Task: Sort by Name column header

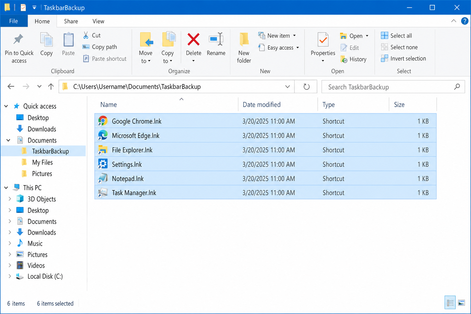Action: [x=167, y=105]
